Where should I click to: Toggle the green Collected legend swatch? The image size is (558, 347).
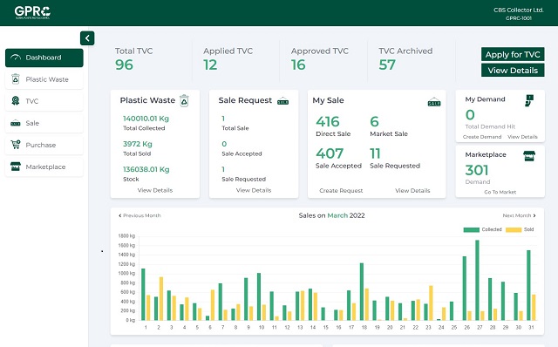[471, 230]
